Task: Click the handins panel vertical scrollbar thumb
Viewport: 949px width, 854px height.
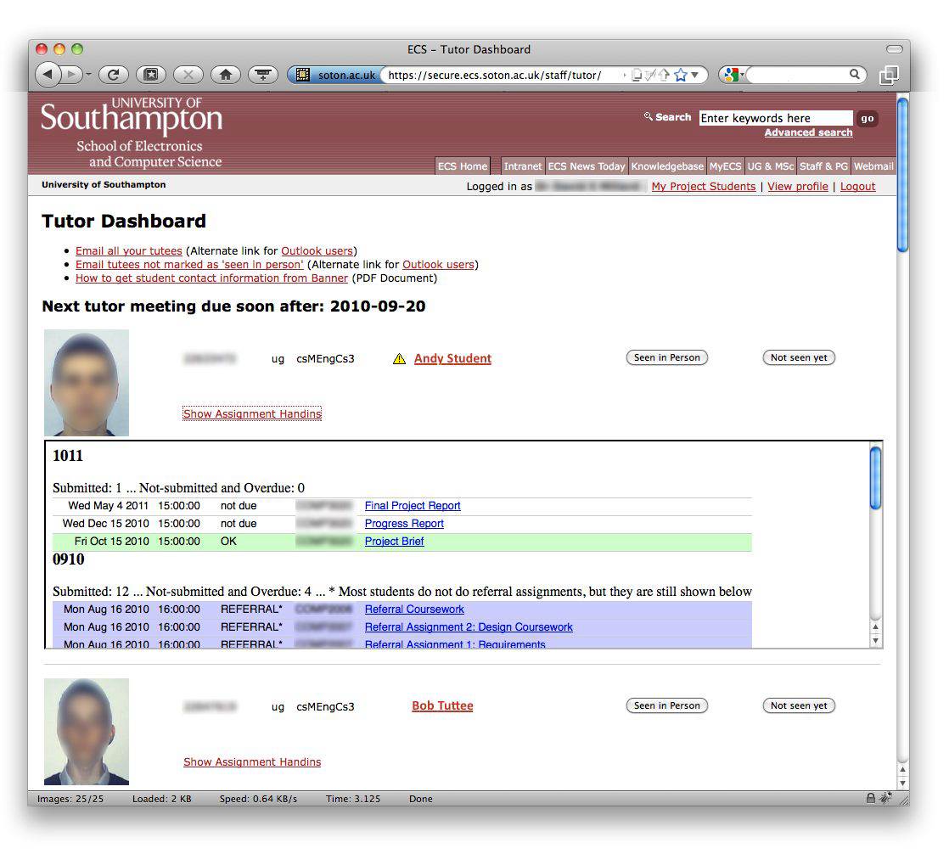Action: (x=875, y=478)
